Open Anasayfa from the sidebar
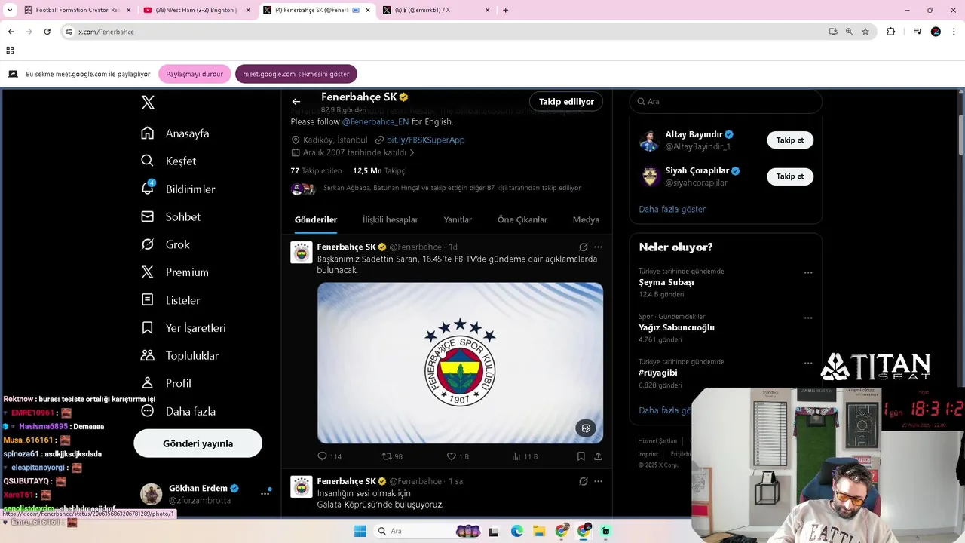 coord(175,133)
